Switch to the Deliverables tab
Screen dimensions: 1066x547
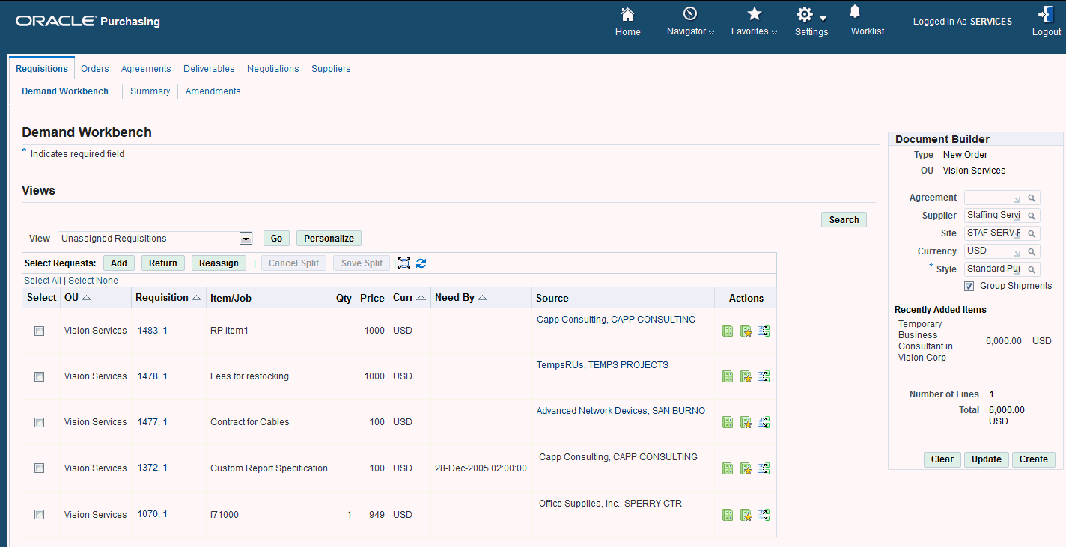coord(209,69)
